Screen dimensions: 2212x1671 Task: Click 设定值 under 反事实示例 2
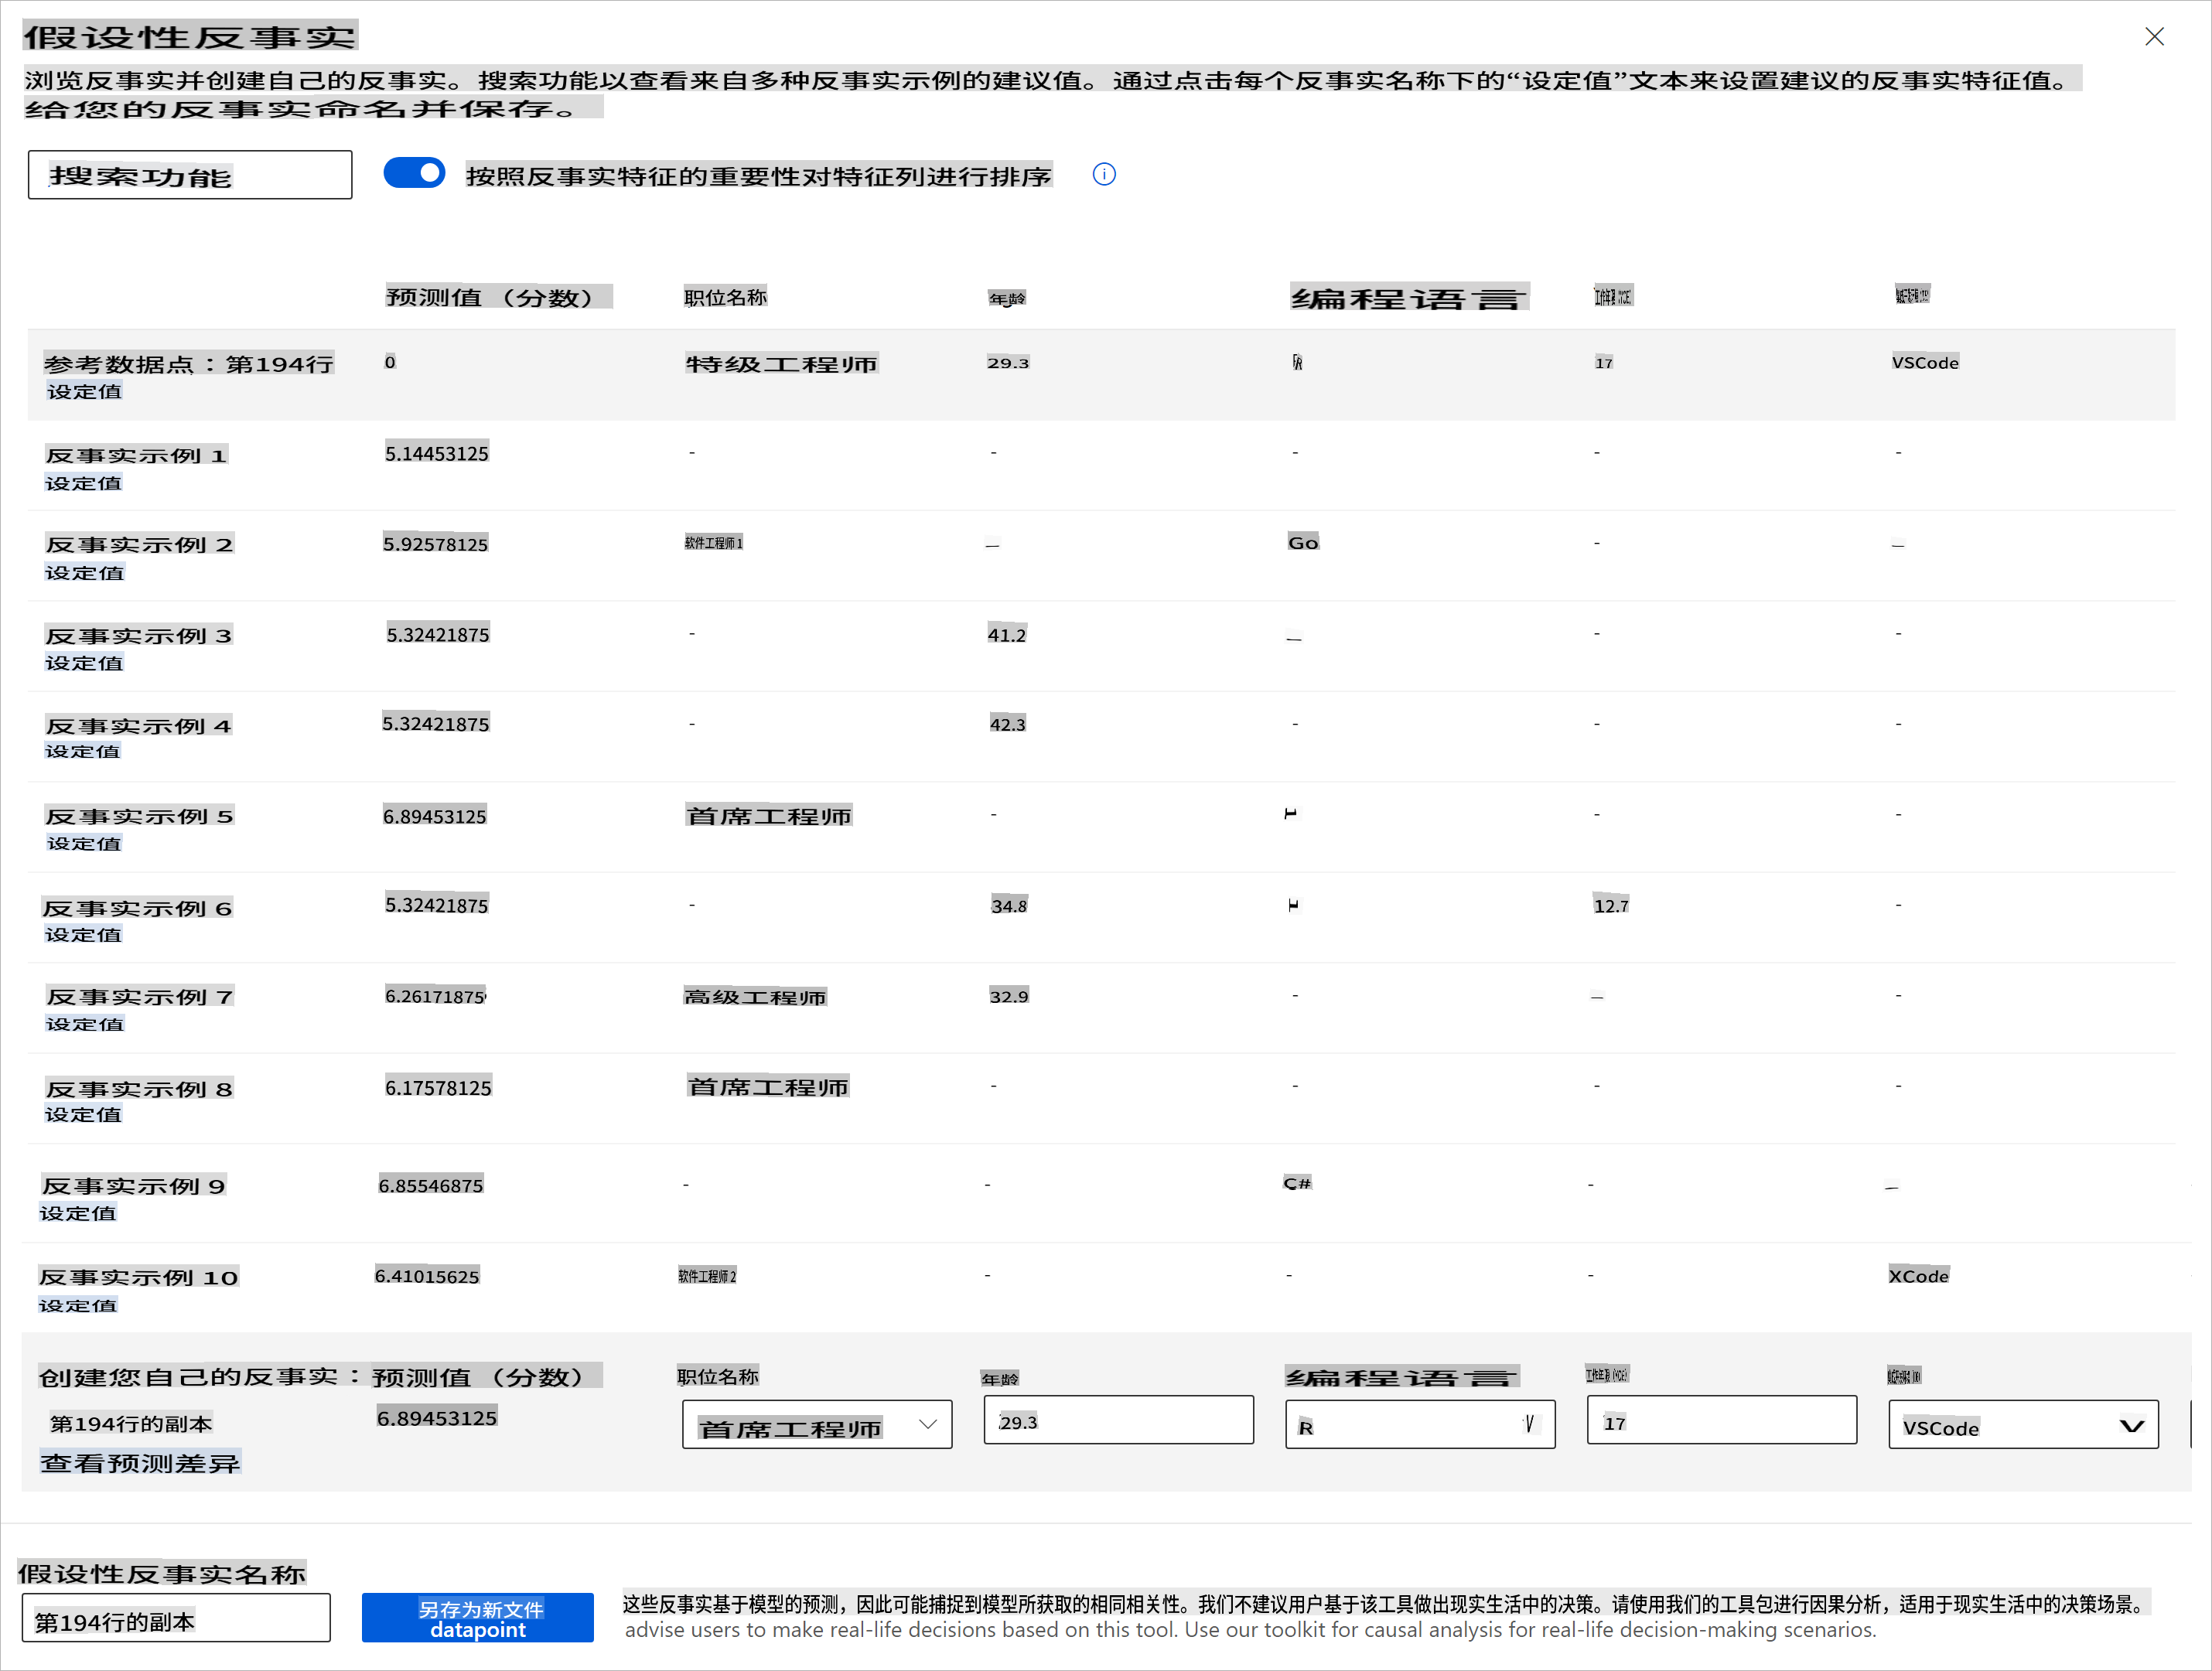(84, 573)
